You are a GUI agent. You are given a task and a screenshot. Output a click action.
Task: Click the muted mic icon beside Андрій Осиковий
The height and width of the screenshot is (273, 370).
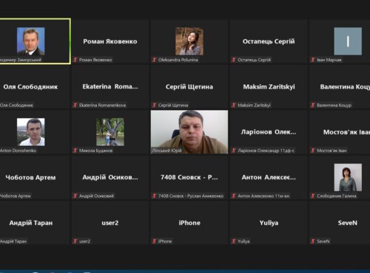tap(75, 196)
